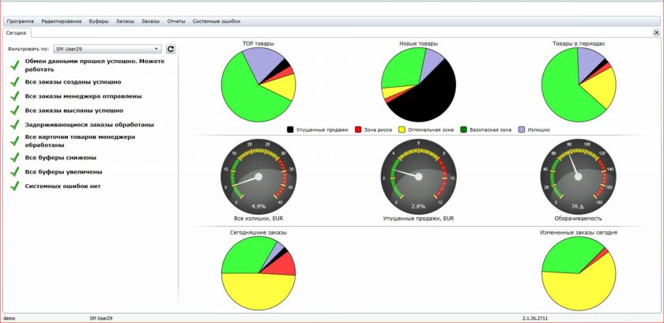Click the refresh button next to filter
Viewport: 664px width, 323px height.
pyautogui.click(x=170, y=49)
